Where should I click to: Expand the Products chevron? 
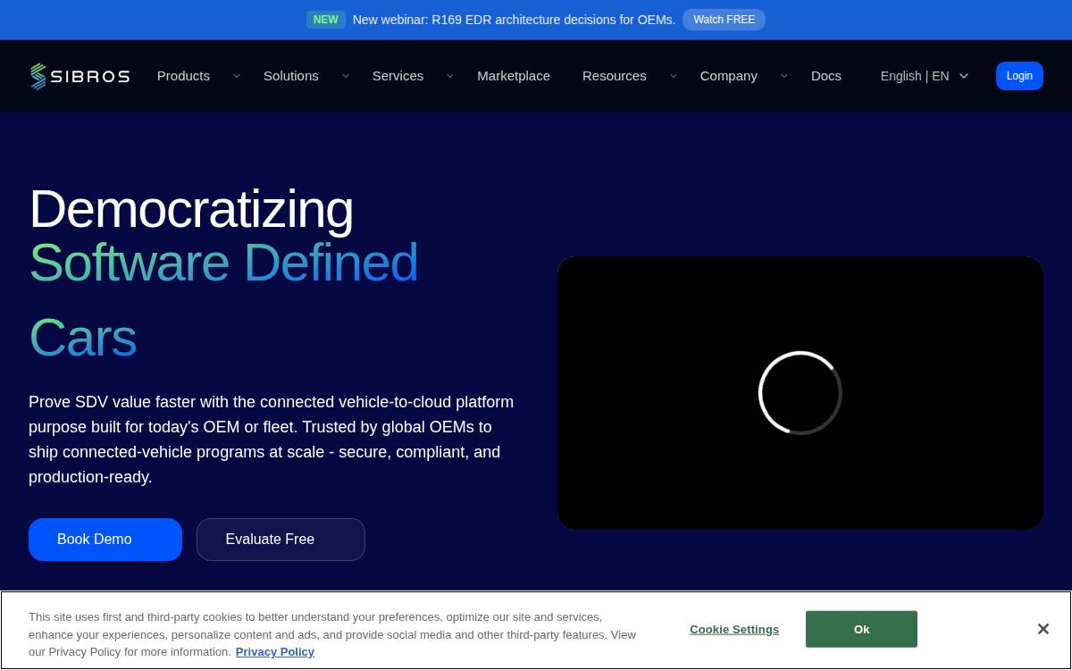click(237, 76)
